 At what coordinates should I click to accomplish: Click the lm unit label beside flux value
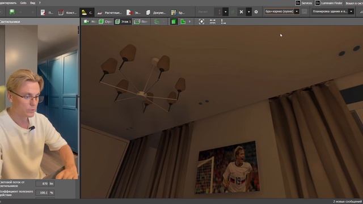(52, 184)
